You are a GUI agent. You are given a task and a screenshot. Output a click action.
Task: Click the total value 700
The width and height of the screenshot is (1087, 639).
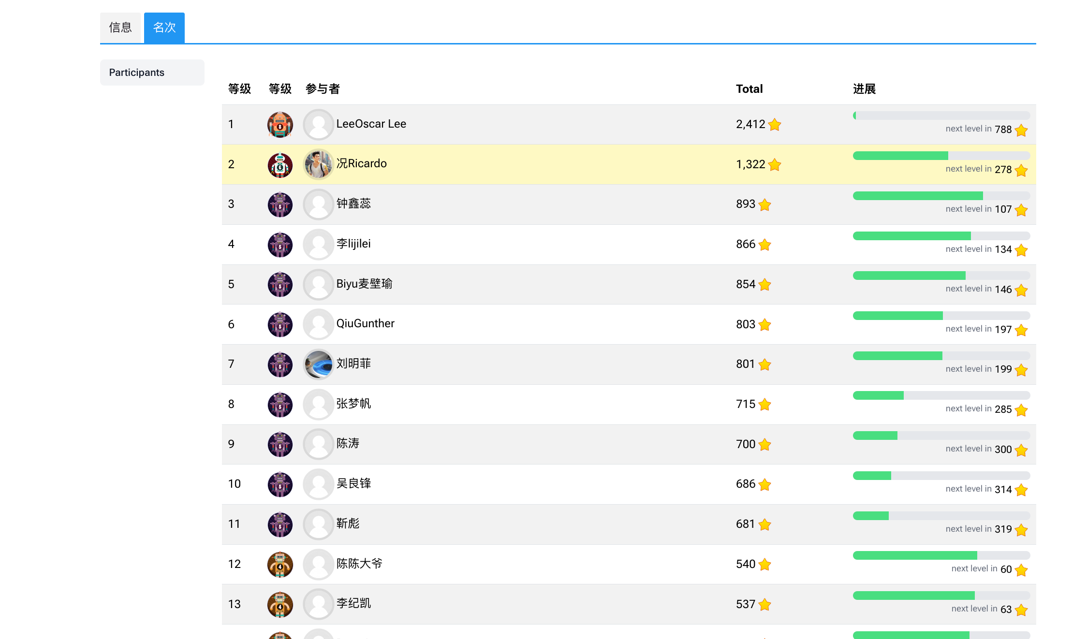point(745,445)
